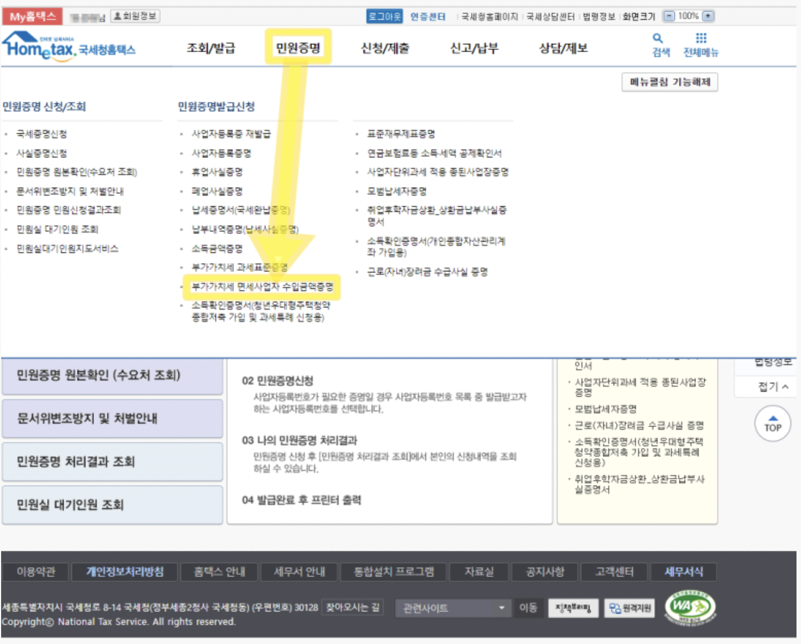Open the 정책브리핑 policy briefing icon
Image resolution: width=801 pixels, height=644 pixels.
pos(573,608)
